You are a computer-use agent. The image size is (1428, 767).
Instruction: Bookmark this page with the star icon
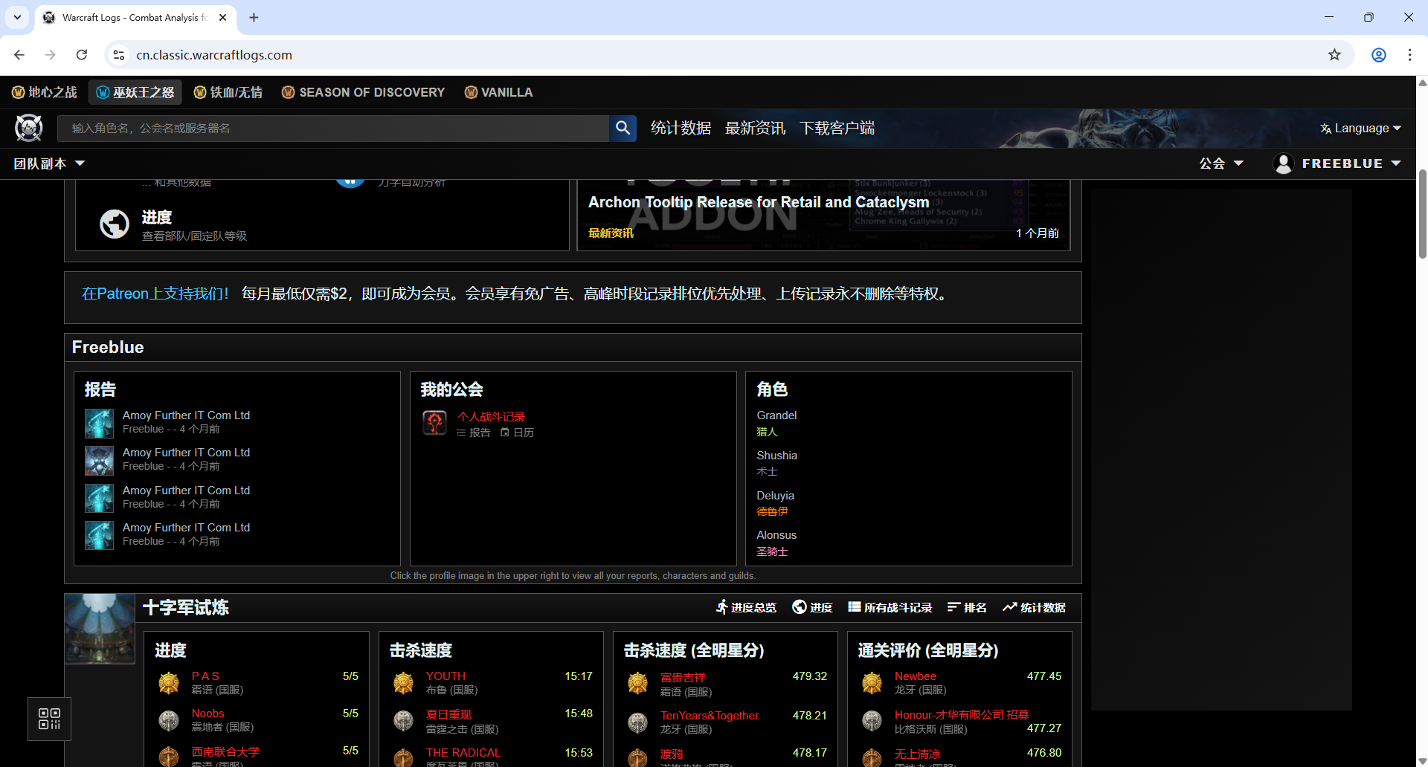pyautogui.click(x=1335, y=55)
